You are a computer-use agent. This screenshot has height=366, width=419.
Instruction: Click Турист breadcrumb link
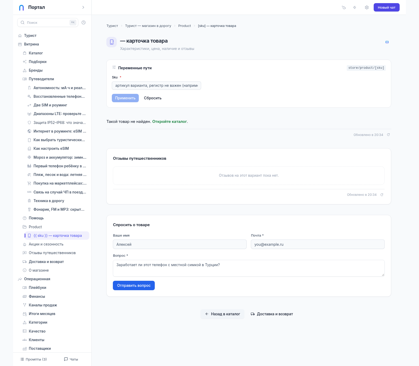tap(112, 26)
